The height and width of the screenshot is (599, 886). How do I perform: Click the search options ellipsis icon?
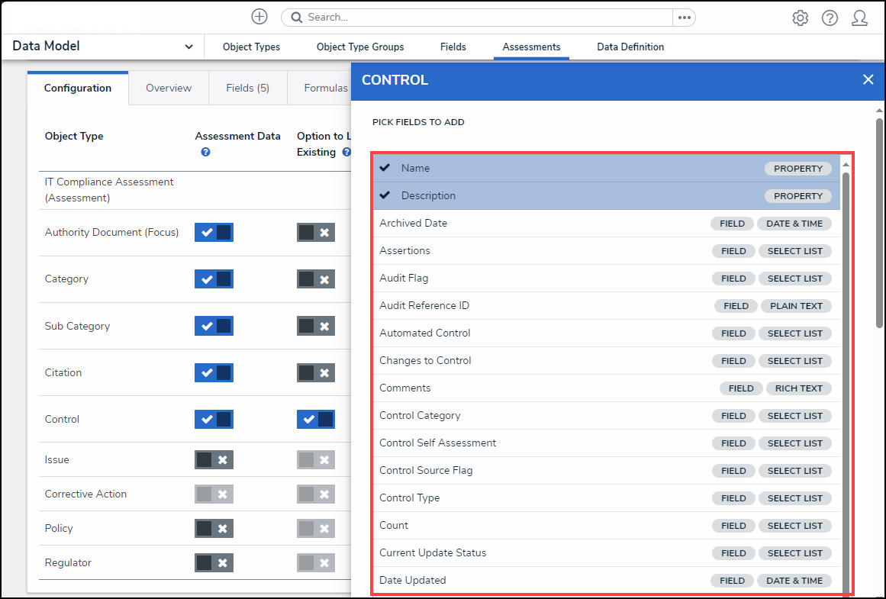coord(684,18)
